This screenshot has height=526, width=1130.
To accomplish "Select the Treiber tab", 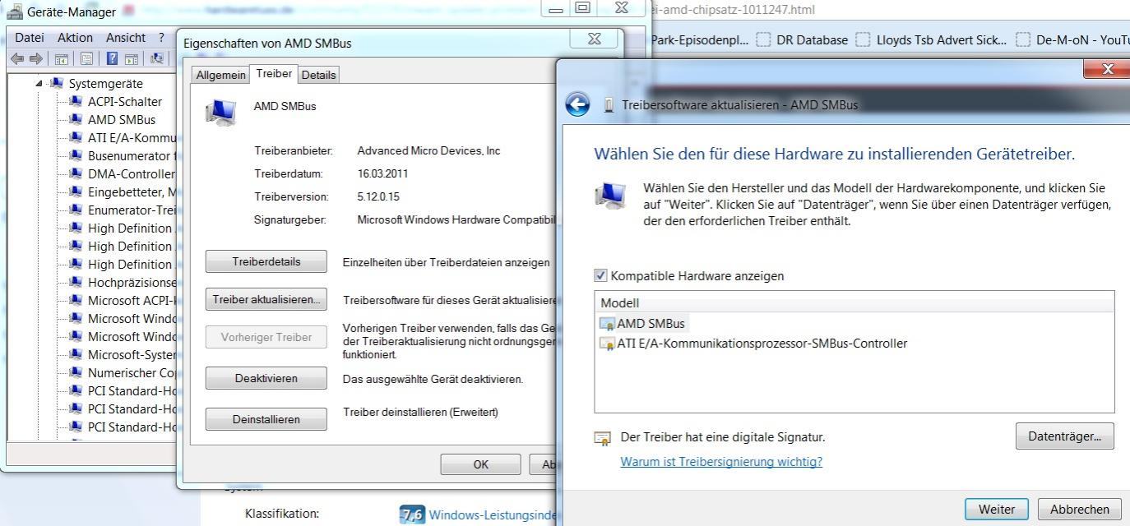I will [x=274, y=73].
